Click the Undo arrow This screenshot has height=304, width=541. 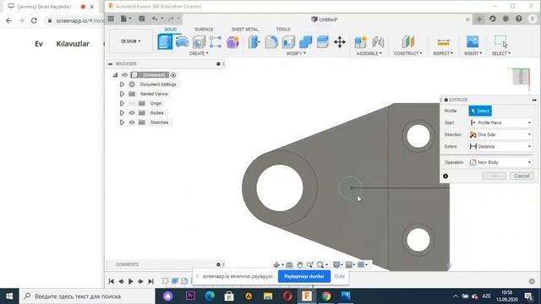click(155, 19)
